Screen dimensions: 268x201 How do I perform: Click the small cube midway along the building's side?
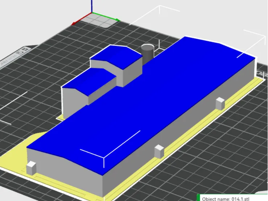point(159,151)
